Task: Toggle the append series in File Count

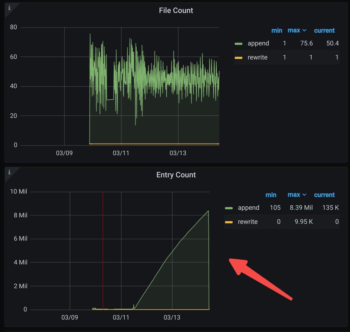Action: 258,43
